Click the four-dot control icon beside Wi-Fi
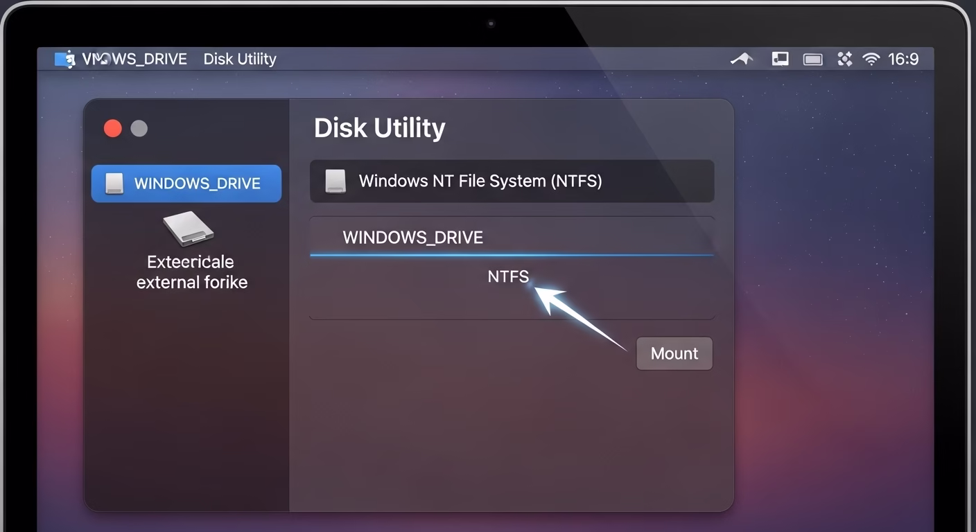The image size is (976, 532). click(x=844, y=59)
